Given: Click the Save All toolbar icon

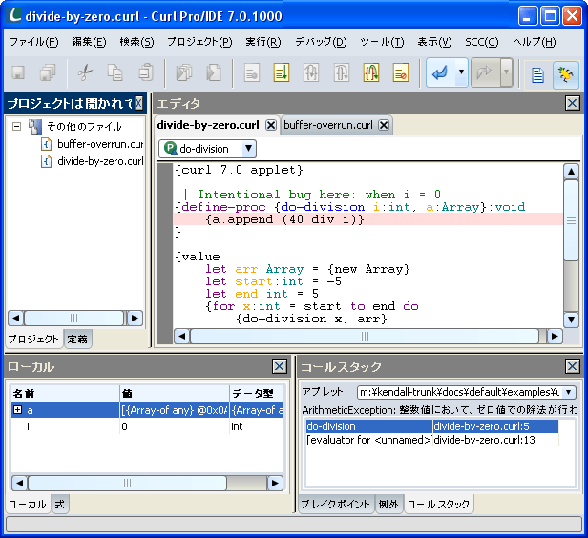Looking at the screenshot, I should [48, 72].
